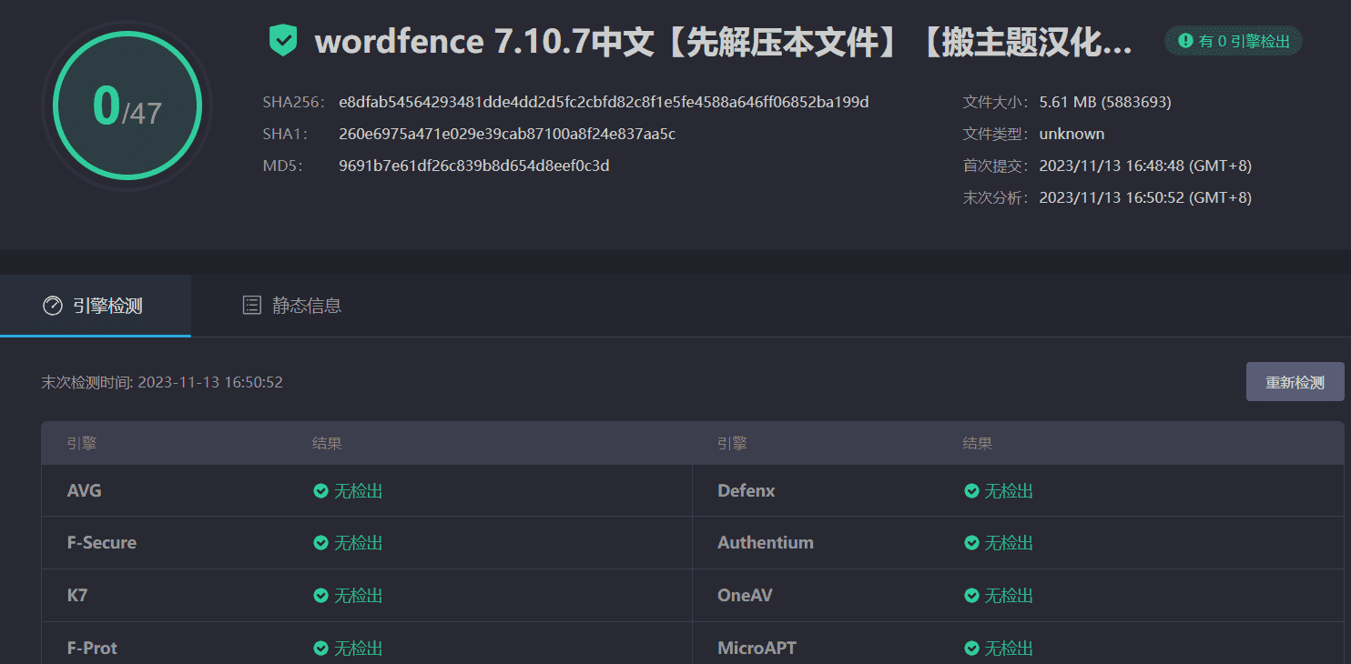Click the green check icon for Authentium
Image resolution: width=1351 pixels, height=664 pixels.
[971, 543]
